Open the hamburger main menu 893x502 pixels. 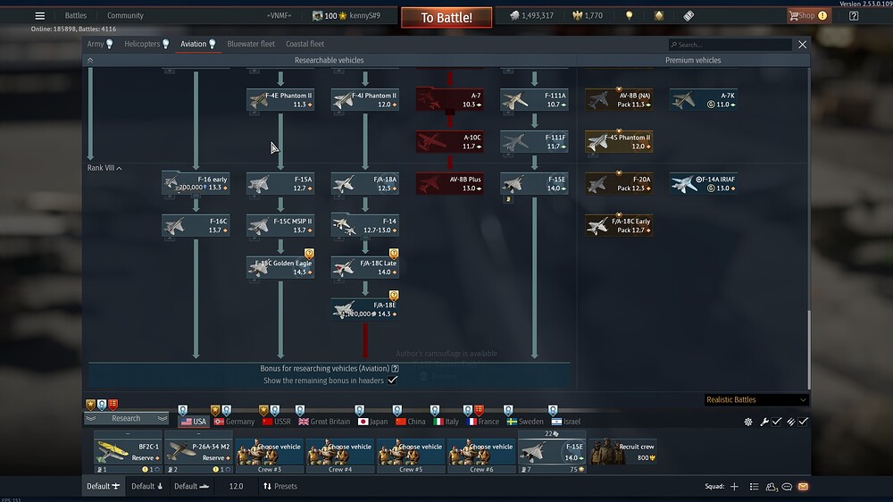(39, 15)
